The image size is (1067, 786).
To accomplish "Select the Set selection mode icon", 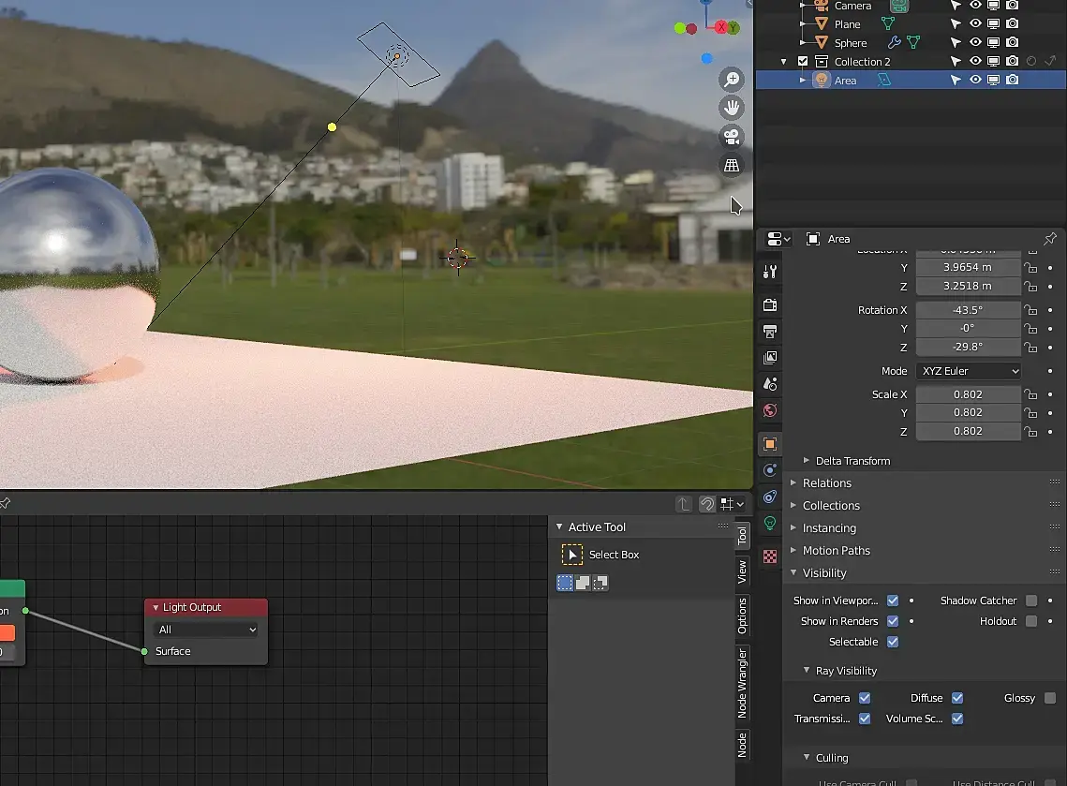I will tap(565, 583).
